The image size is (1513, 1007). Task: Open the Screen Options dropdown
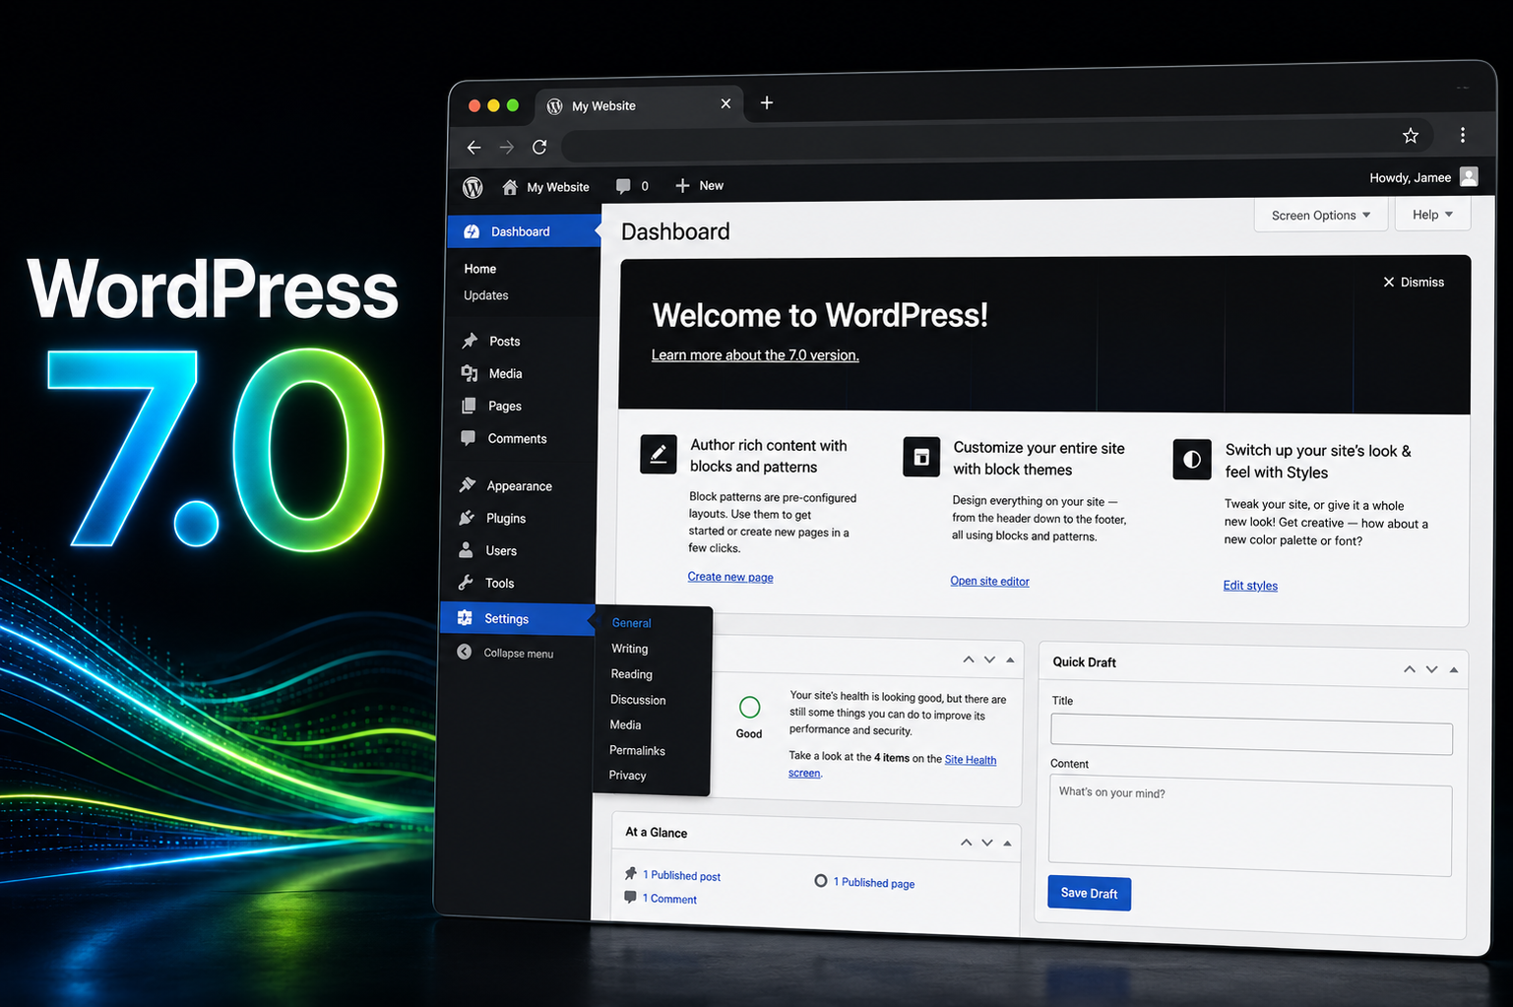(1321, 215)
